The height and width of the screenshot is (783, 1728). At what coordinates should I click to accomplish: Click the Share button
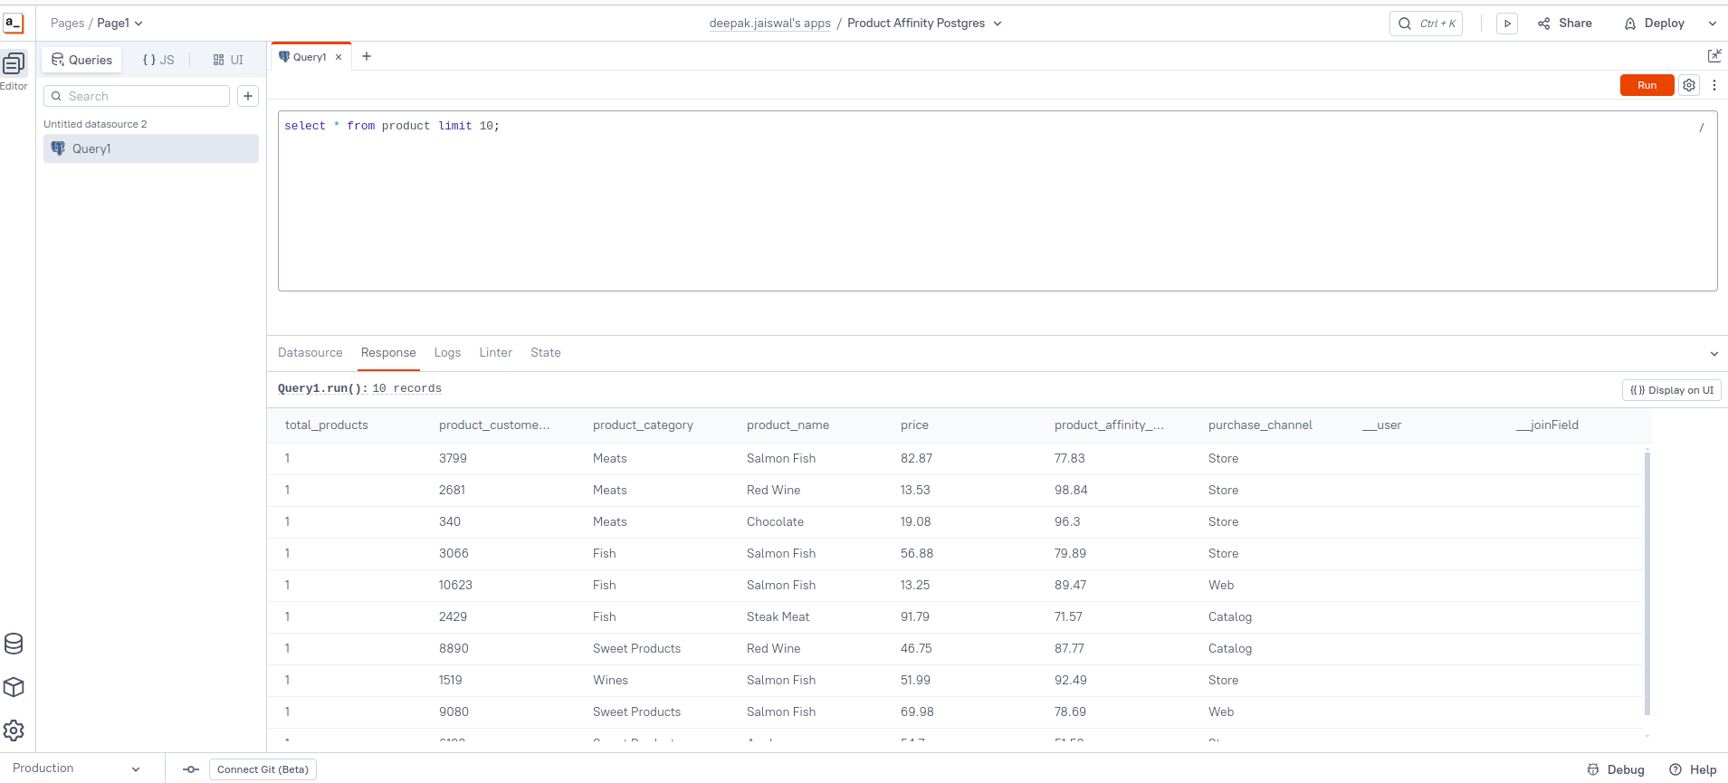click(1565, 24)
